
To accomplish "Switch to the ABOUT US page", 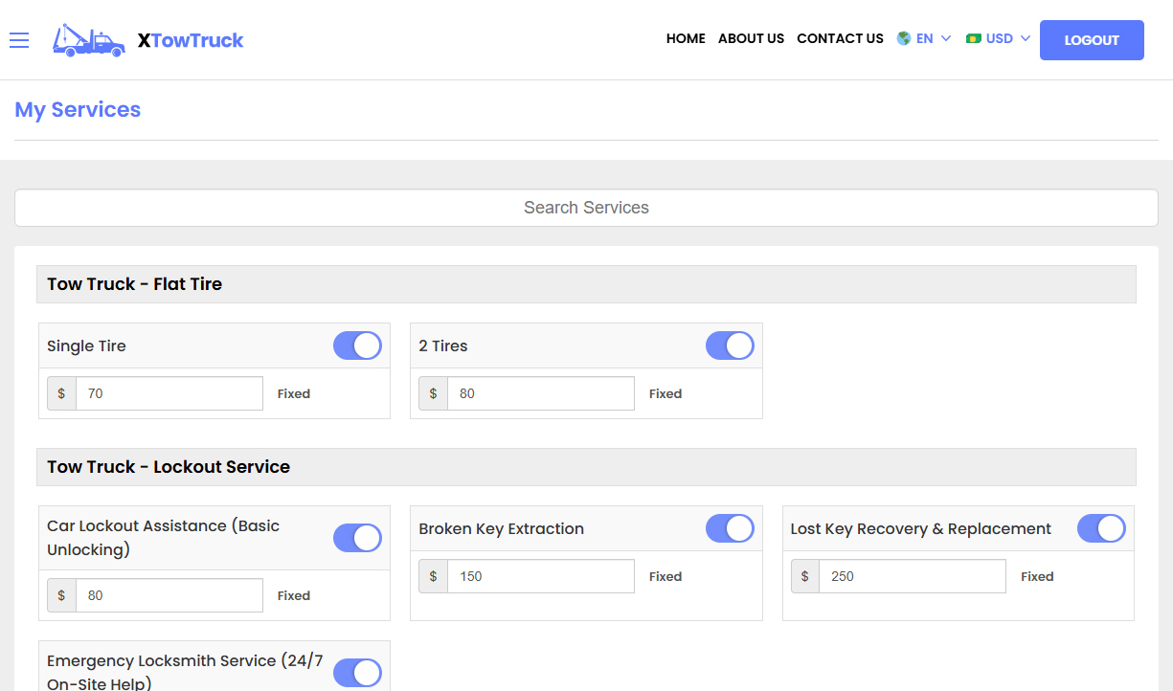I will pyautogui.click(x=751, y=38).
